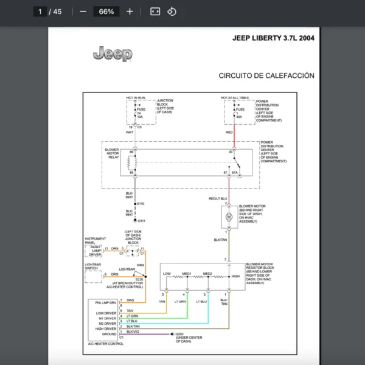Click the zoom out minus icon
365x365 pixels.
(x=83, y=12)
